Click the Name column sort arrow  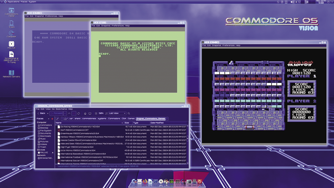[x=122, y=123]
